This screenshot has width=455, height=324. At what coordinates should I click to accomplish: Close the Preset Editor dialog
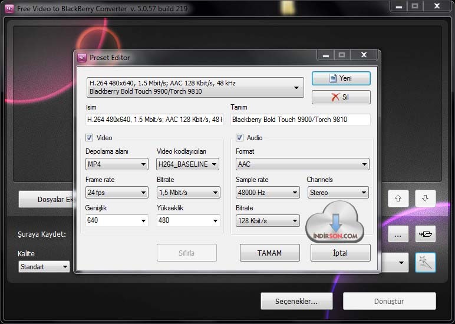pos(364,55)
